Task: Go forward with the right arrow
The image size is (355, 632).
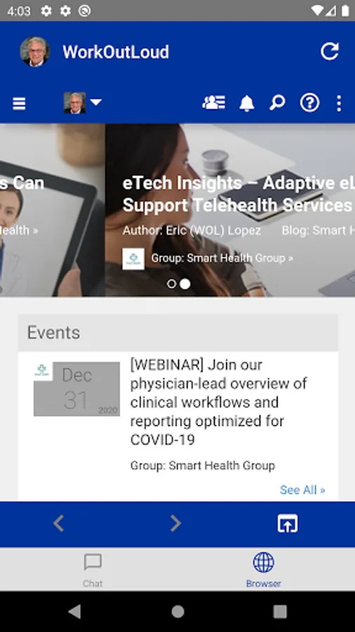Action: click(175, 524)
